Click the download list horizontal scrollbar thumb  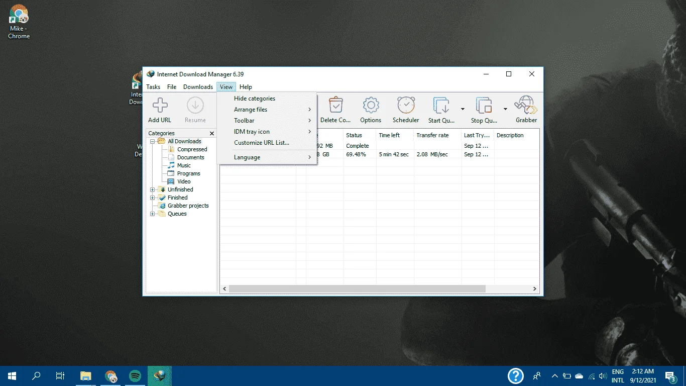coord(357,289)
